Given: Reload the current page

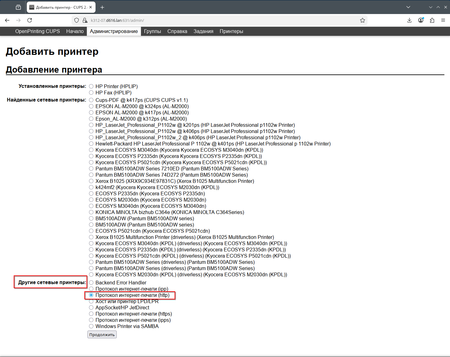Looking at the screenshot, I should [30, 20].
